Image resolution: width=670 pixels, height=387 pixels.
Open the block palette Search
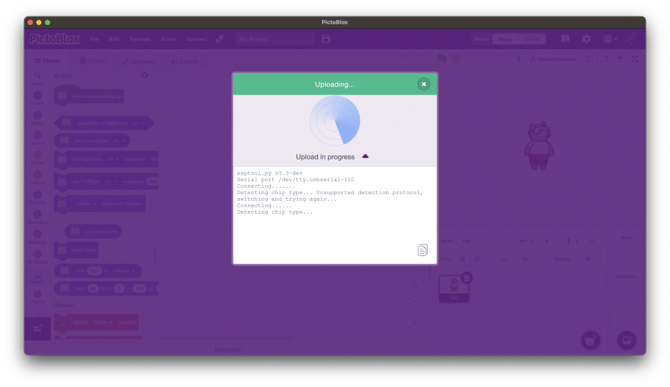click(37, 78)
